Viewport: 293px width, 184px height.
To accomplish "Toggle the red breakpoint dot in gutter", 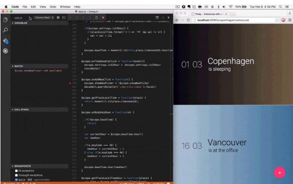I will 70,83.
